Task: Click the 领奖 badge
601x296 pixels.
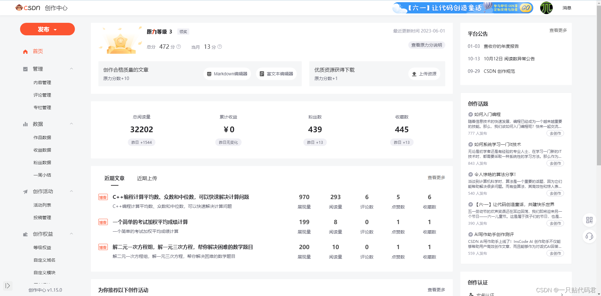Action: tap(183, 32)
